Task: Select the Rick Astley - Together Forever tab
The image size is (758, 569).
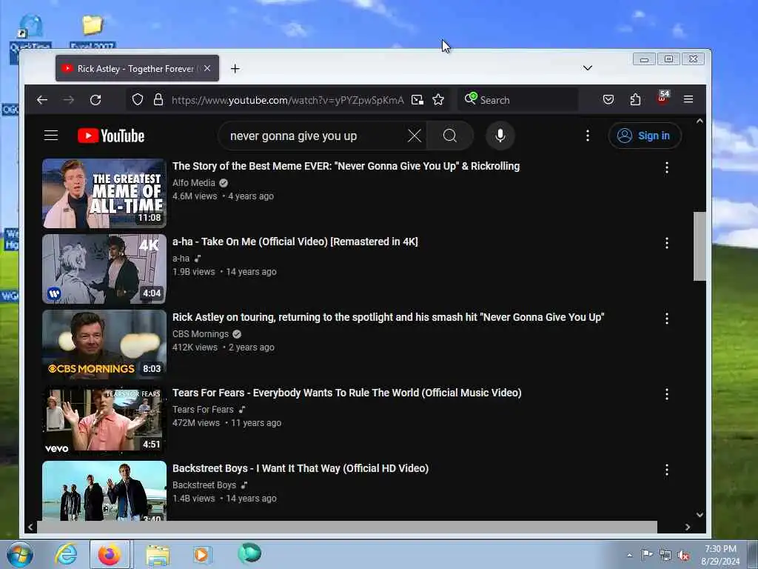Action: (x=137, y=68)
